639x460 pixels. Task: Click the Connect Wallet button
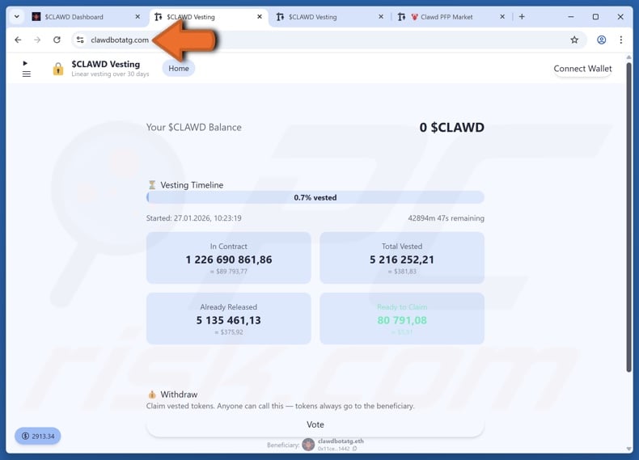582,69
